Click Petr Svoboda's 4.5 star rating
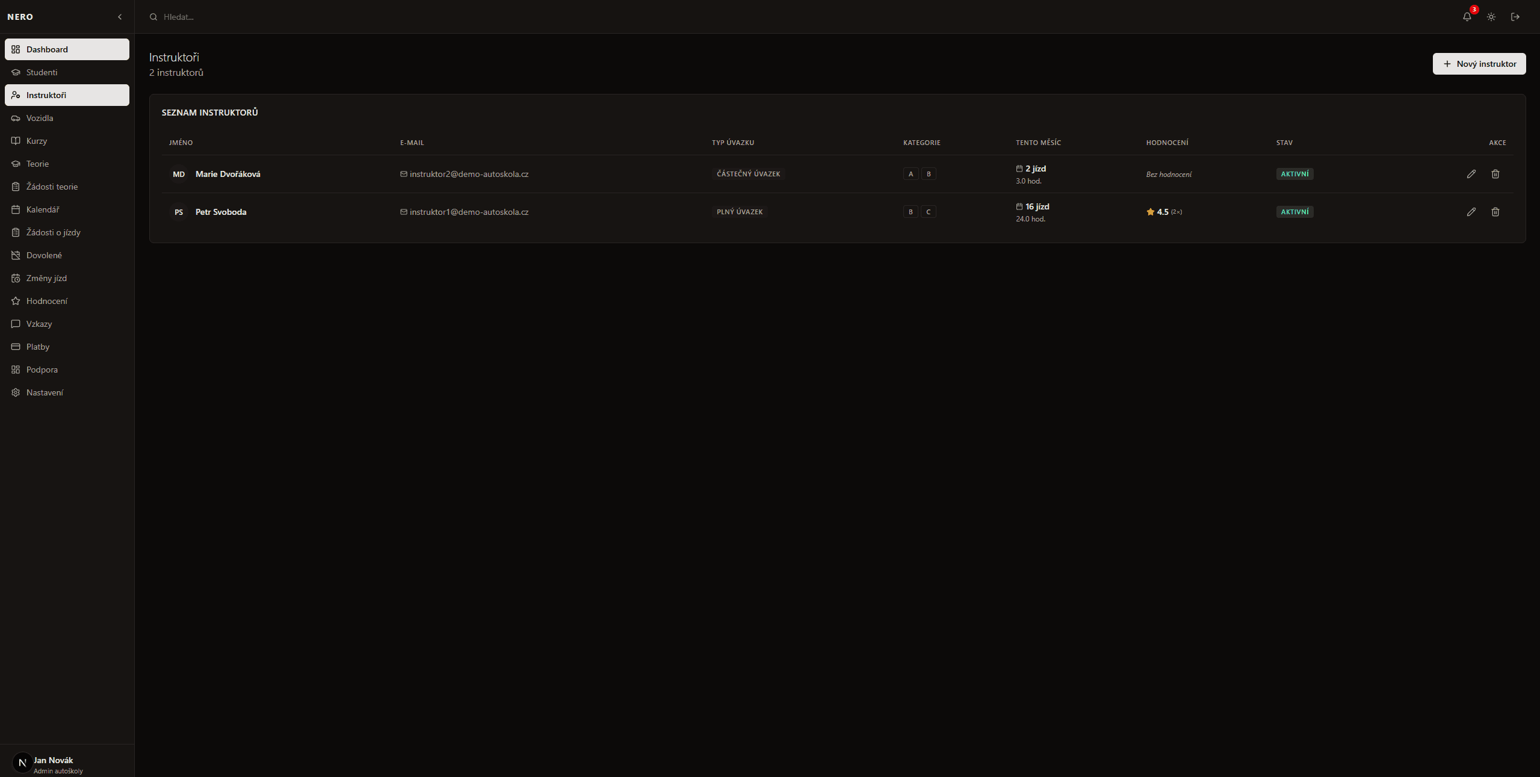The image size is (1540, 777). [x=1163, y=212]
